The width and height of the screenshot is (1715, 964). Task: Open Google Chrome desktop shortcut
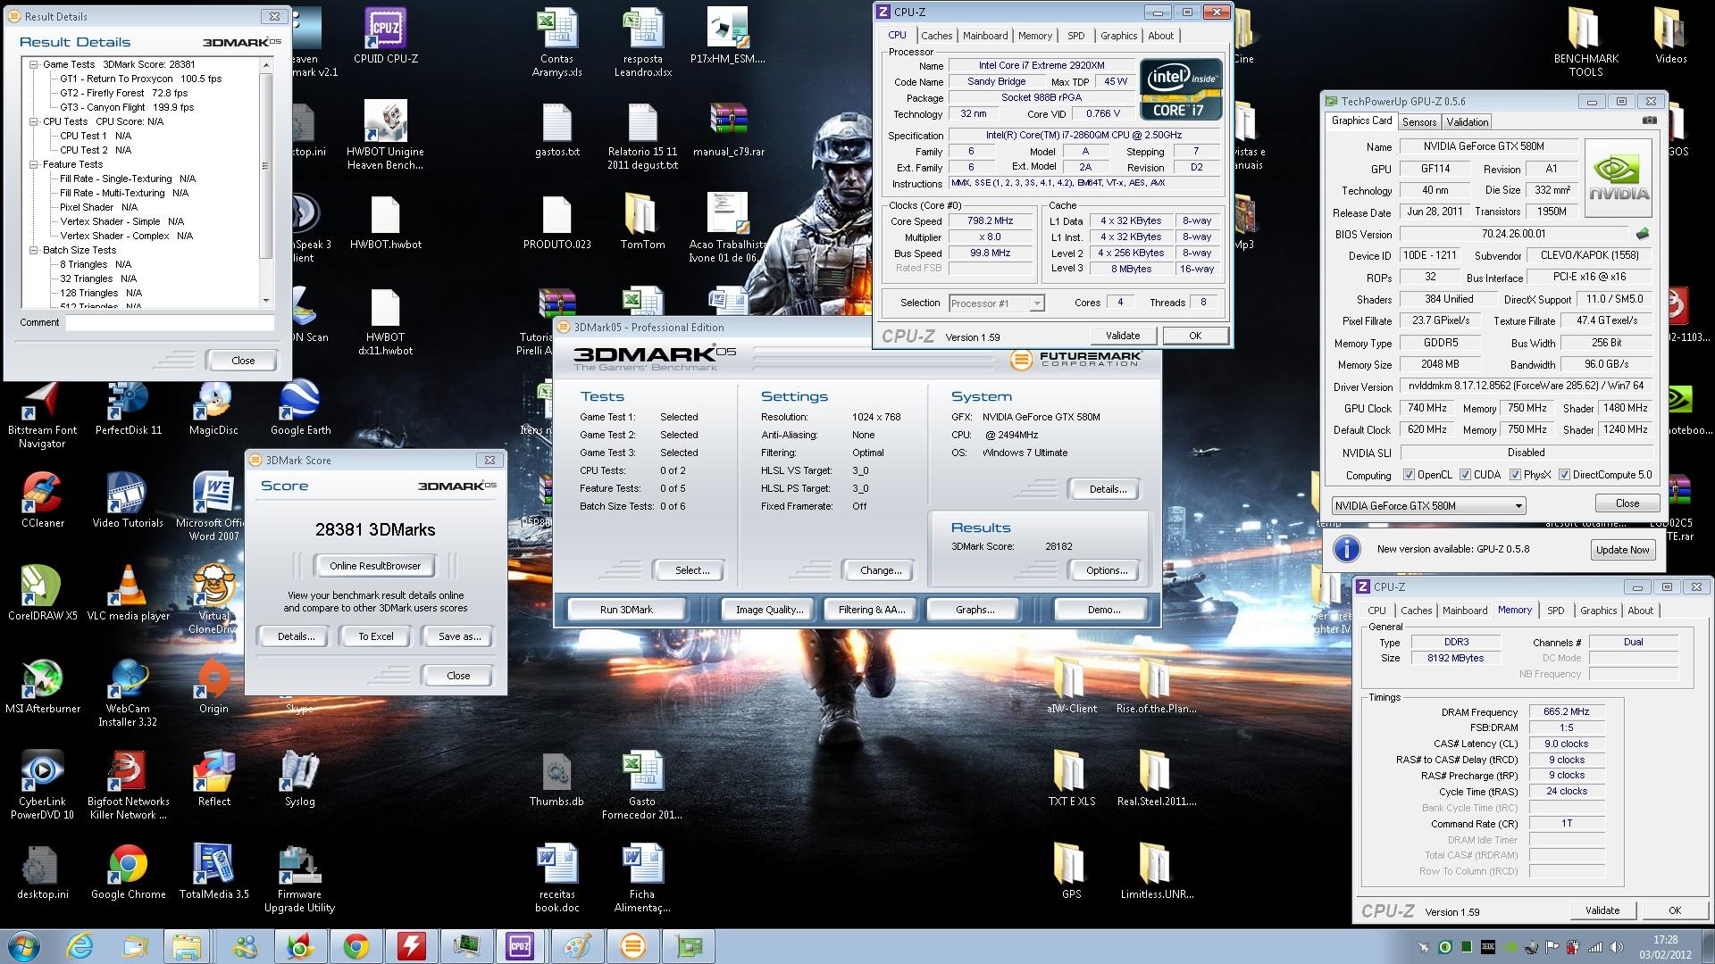pyautogui.click(x=129, y=872)
